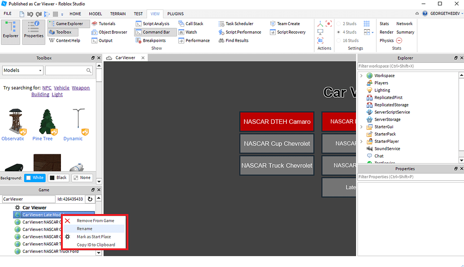Toggle the Command Bar visibility

tap(155, 32)
